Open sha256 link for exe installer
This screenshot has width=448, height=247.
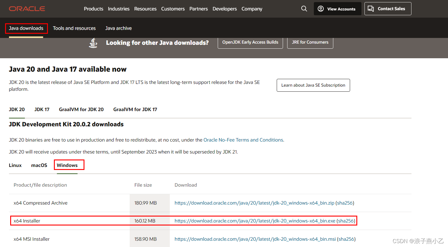click(346, 221)
